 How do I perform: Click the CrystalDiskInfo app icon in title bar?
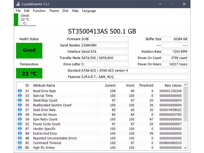coord(18,4)
